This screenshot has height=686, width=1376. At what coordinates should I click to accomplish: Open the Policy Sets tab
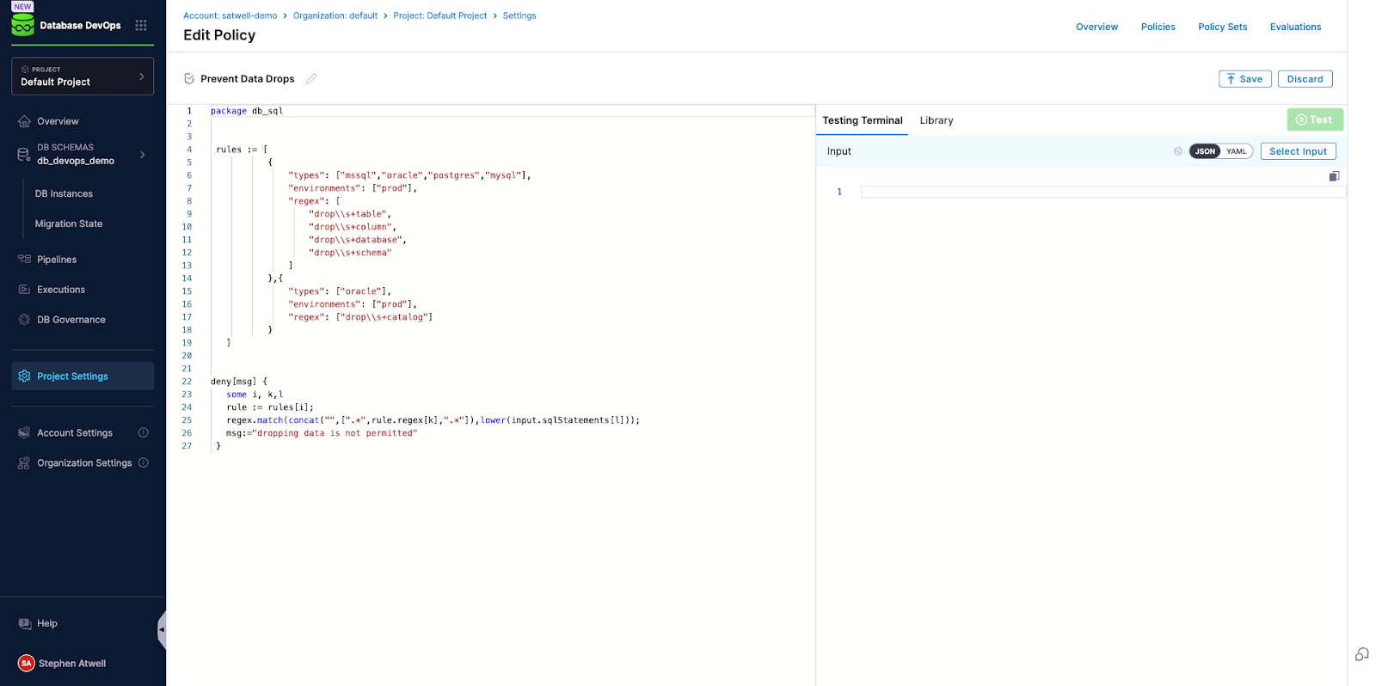coord(1222,27)
